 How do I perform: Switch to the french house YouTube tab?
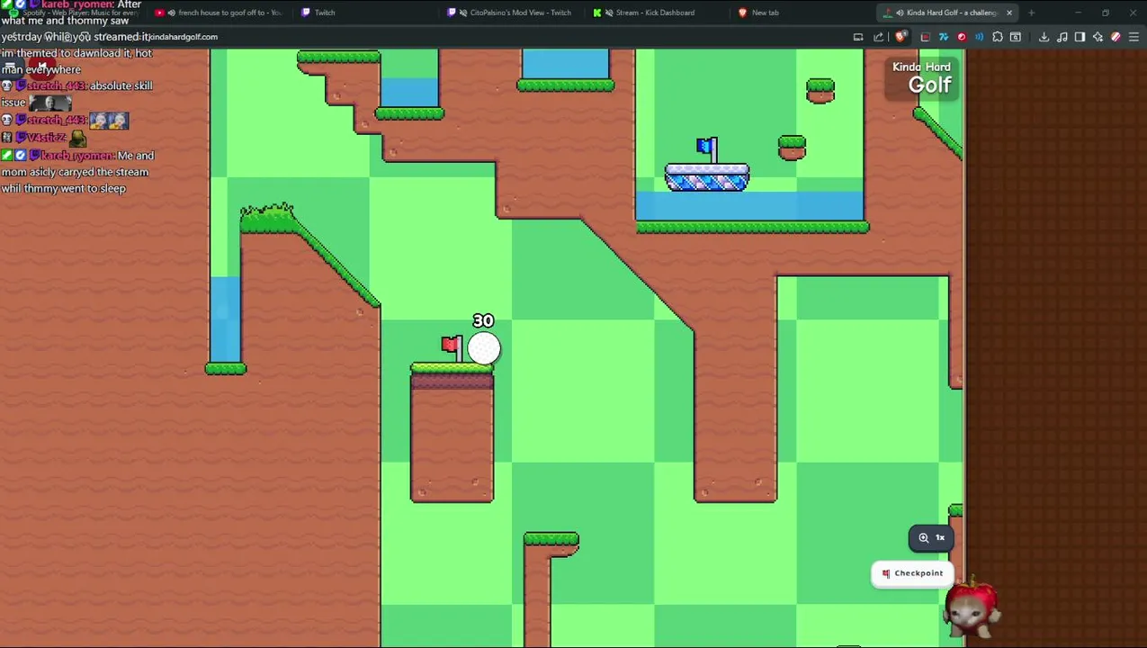coord(221,13)
